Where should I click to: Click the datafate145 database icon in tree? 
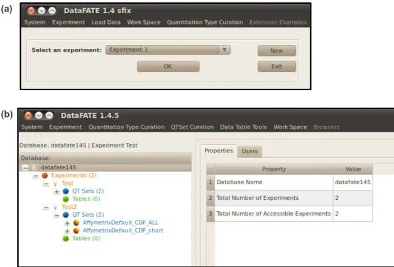[x=35, y=167]
